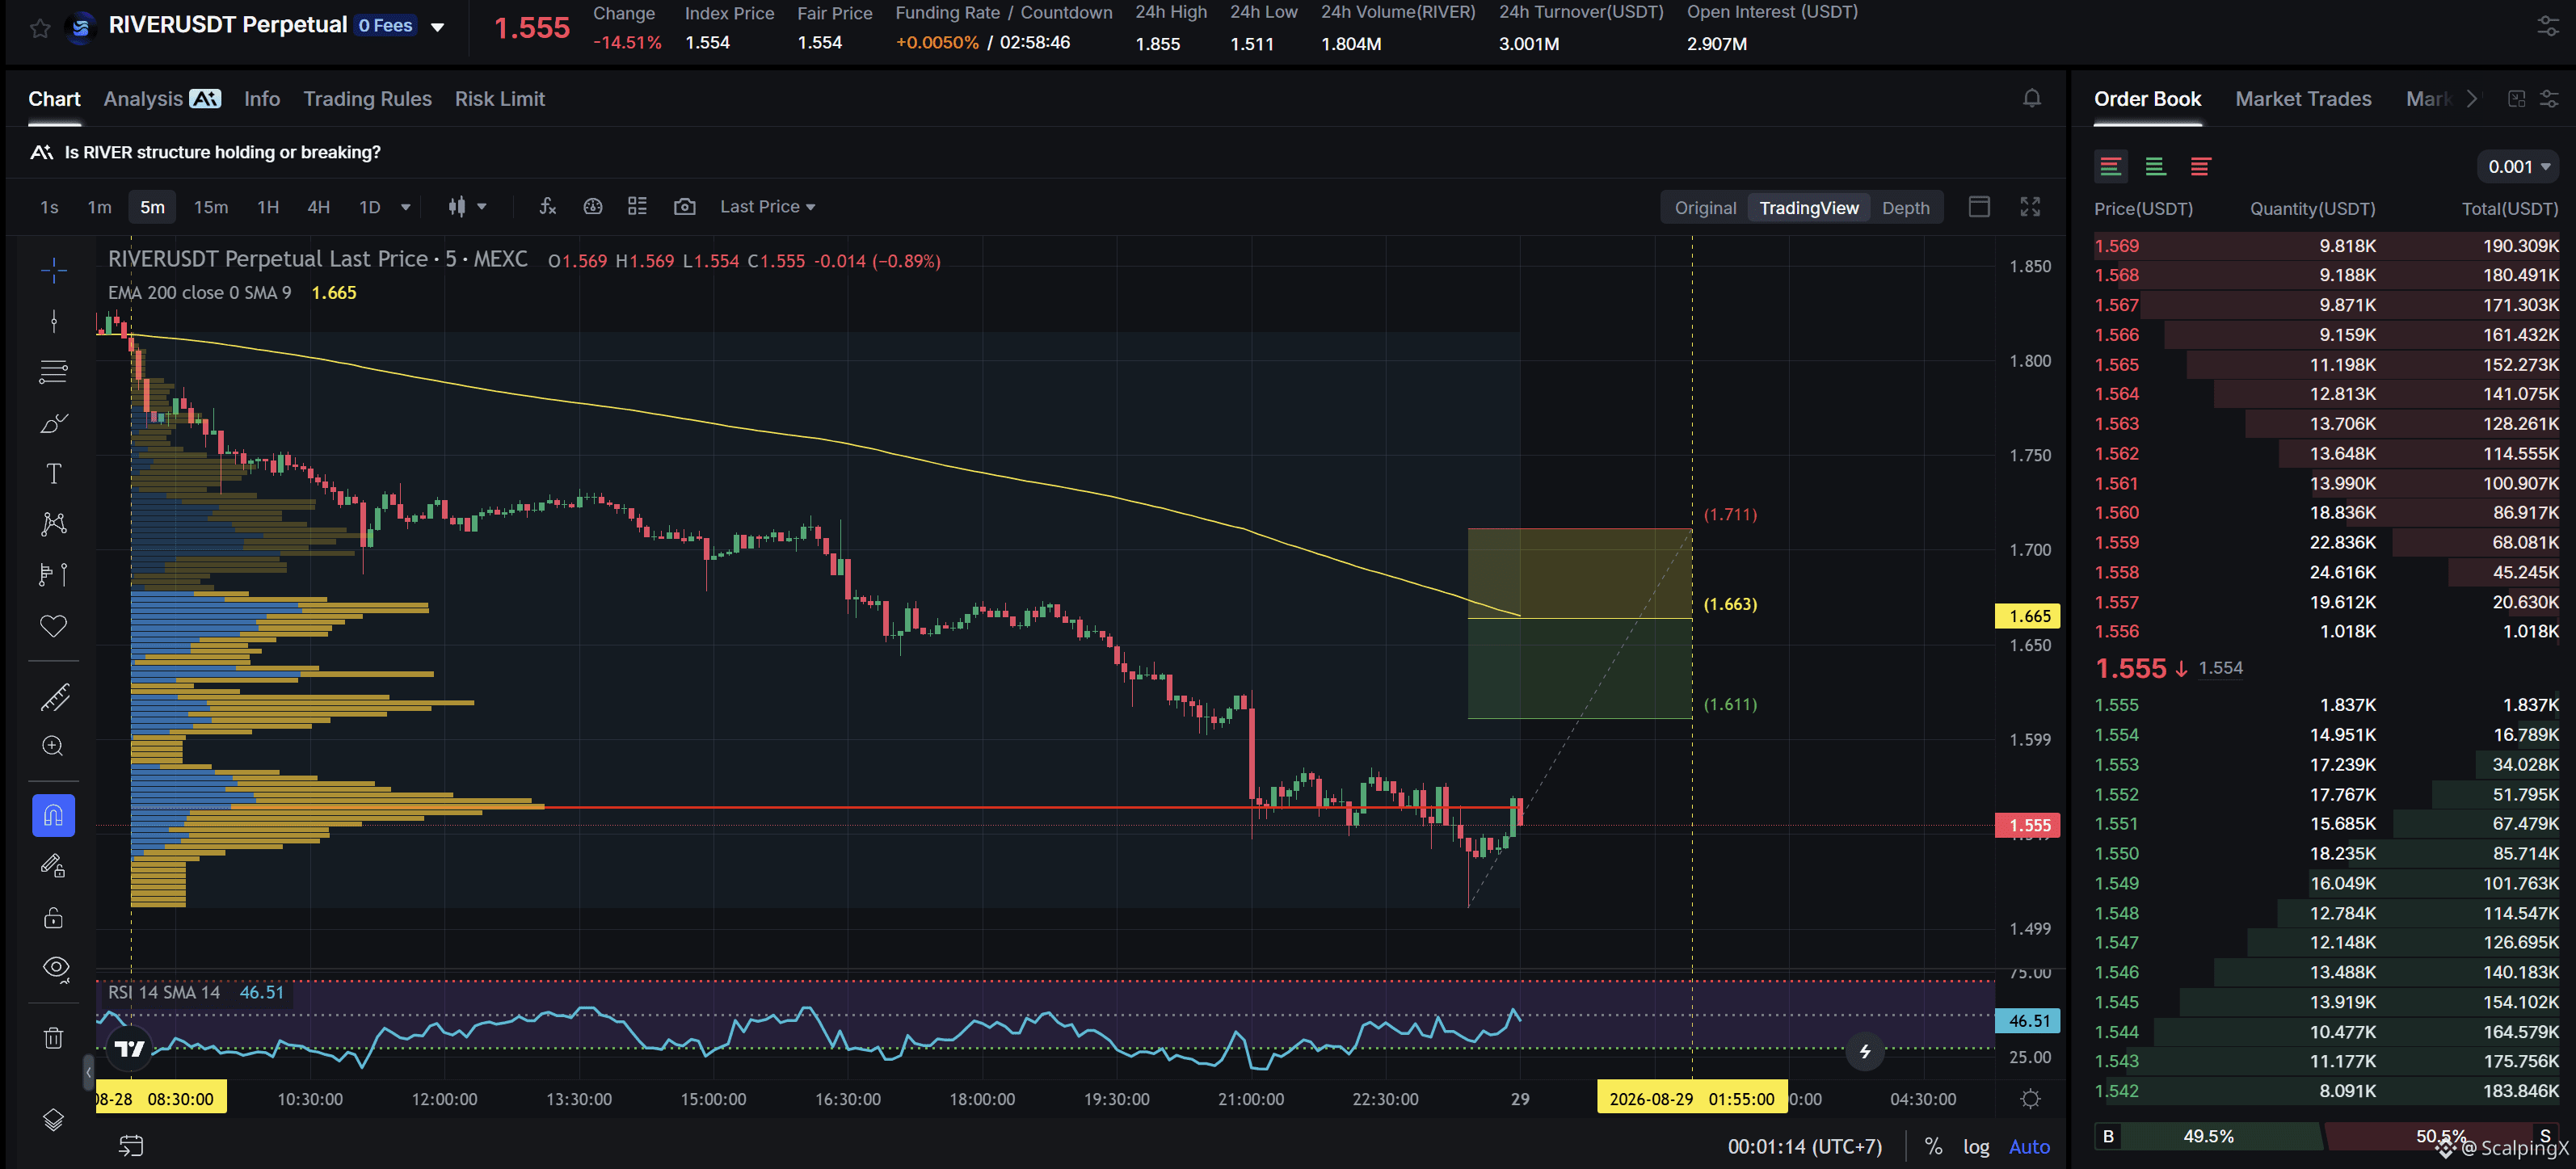Switch chart to Original view
Screen dimensions: 2576x1169
point(1705,208)
